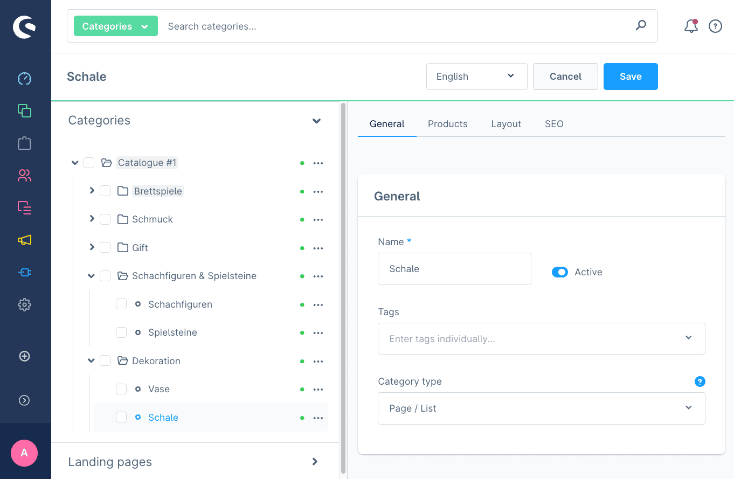Check the Schachfiguren & Spielsteine checkbox
Image resolution: width=734 pixels, height=479 pixels.
click(x=105, y=276)
